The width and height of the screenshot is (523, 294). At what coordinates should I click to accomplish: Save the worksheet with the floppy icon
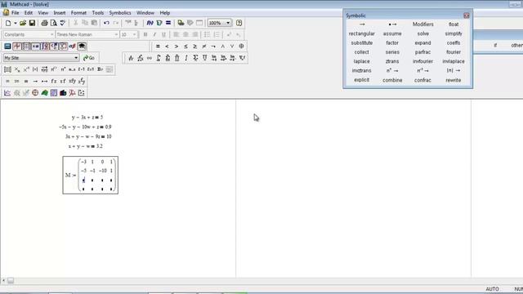click(32, 23)
